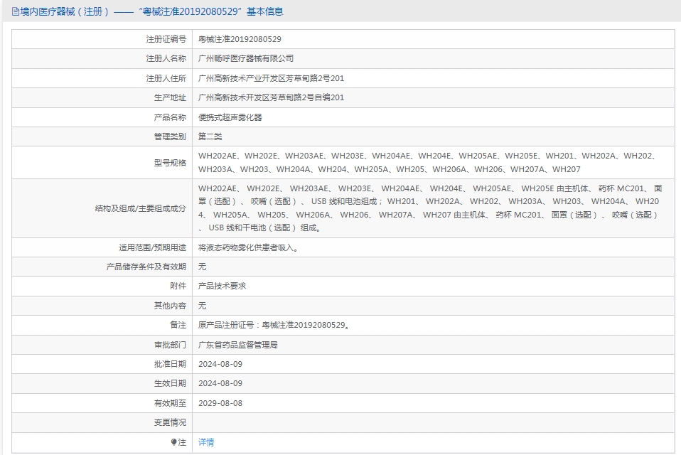This screenshot has height=455, width=681.
Task: Click the 生效日期 label
Action: coord(170,383)
